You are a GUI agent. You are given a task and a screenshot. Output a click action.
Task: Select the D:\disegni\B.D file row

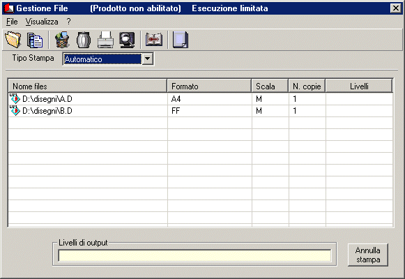[x=201, y=111]
